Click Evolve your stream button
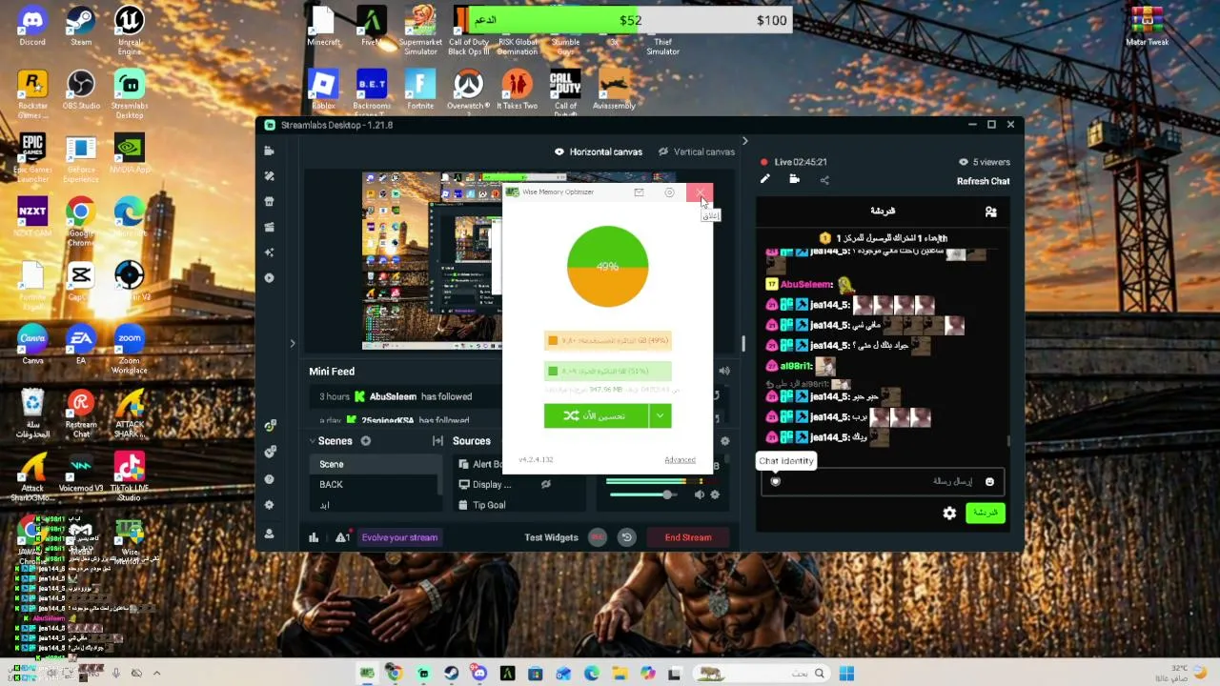Viewport: 1220px width, 686px height. coord(399,537)
